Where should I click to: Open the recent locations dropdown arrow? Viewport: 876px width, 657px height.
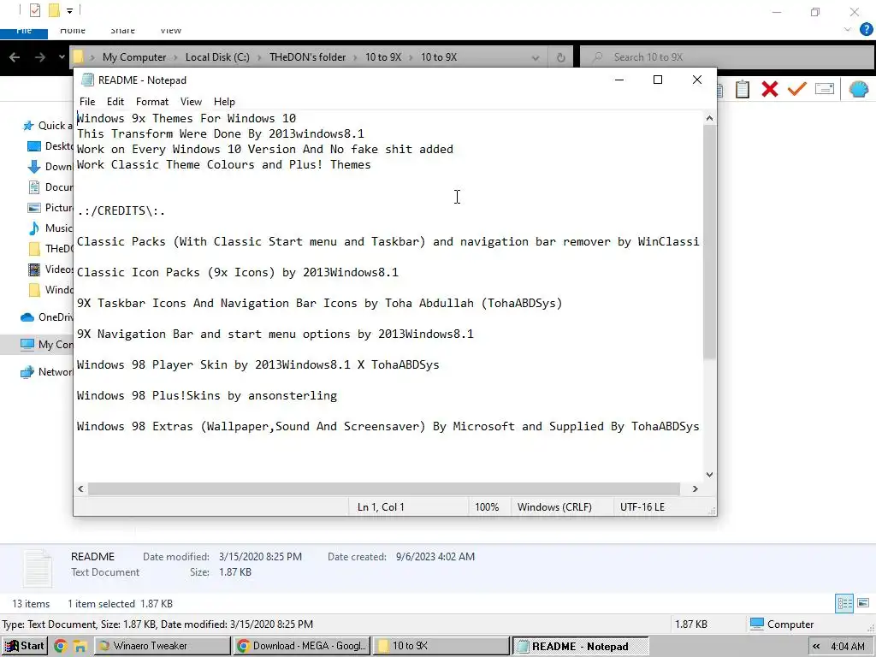pyautogui.click(x=62, y=57)
